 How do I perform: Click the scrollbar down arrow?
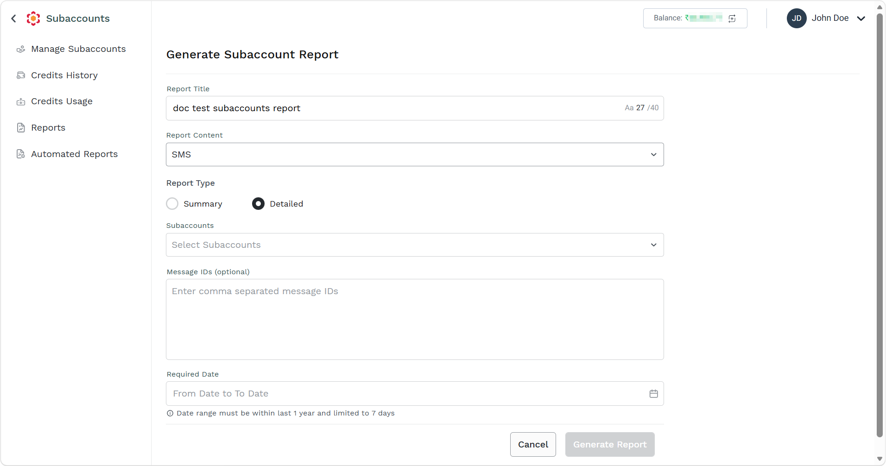[x=880, y=459]
